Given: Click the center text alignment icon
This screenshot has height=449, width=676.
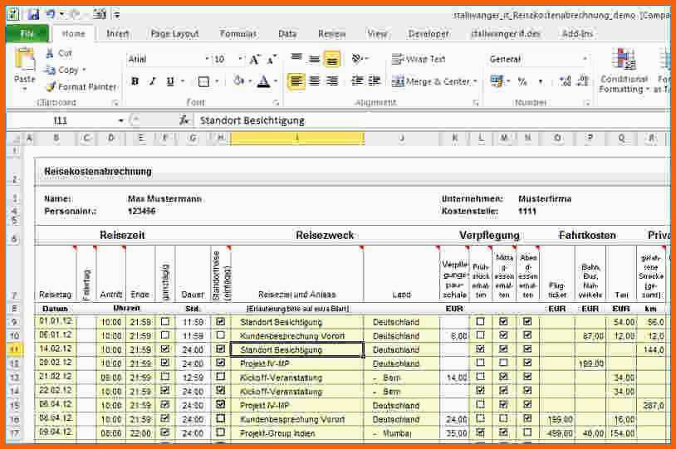Looking at the screenshot, I should click(x=315, y=81).
